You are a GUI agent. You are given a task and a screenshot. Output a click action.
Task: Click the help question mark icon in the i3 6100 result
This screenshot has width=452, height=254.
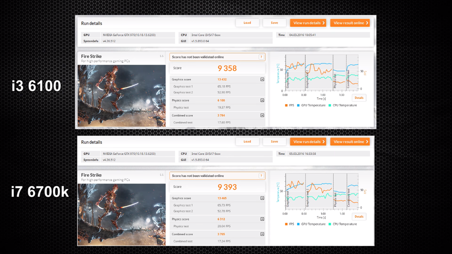pyautogui.click(x=261, y=57)
